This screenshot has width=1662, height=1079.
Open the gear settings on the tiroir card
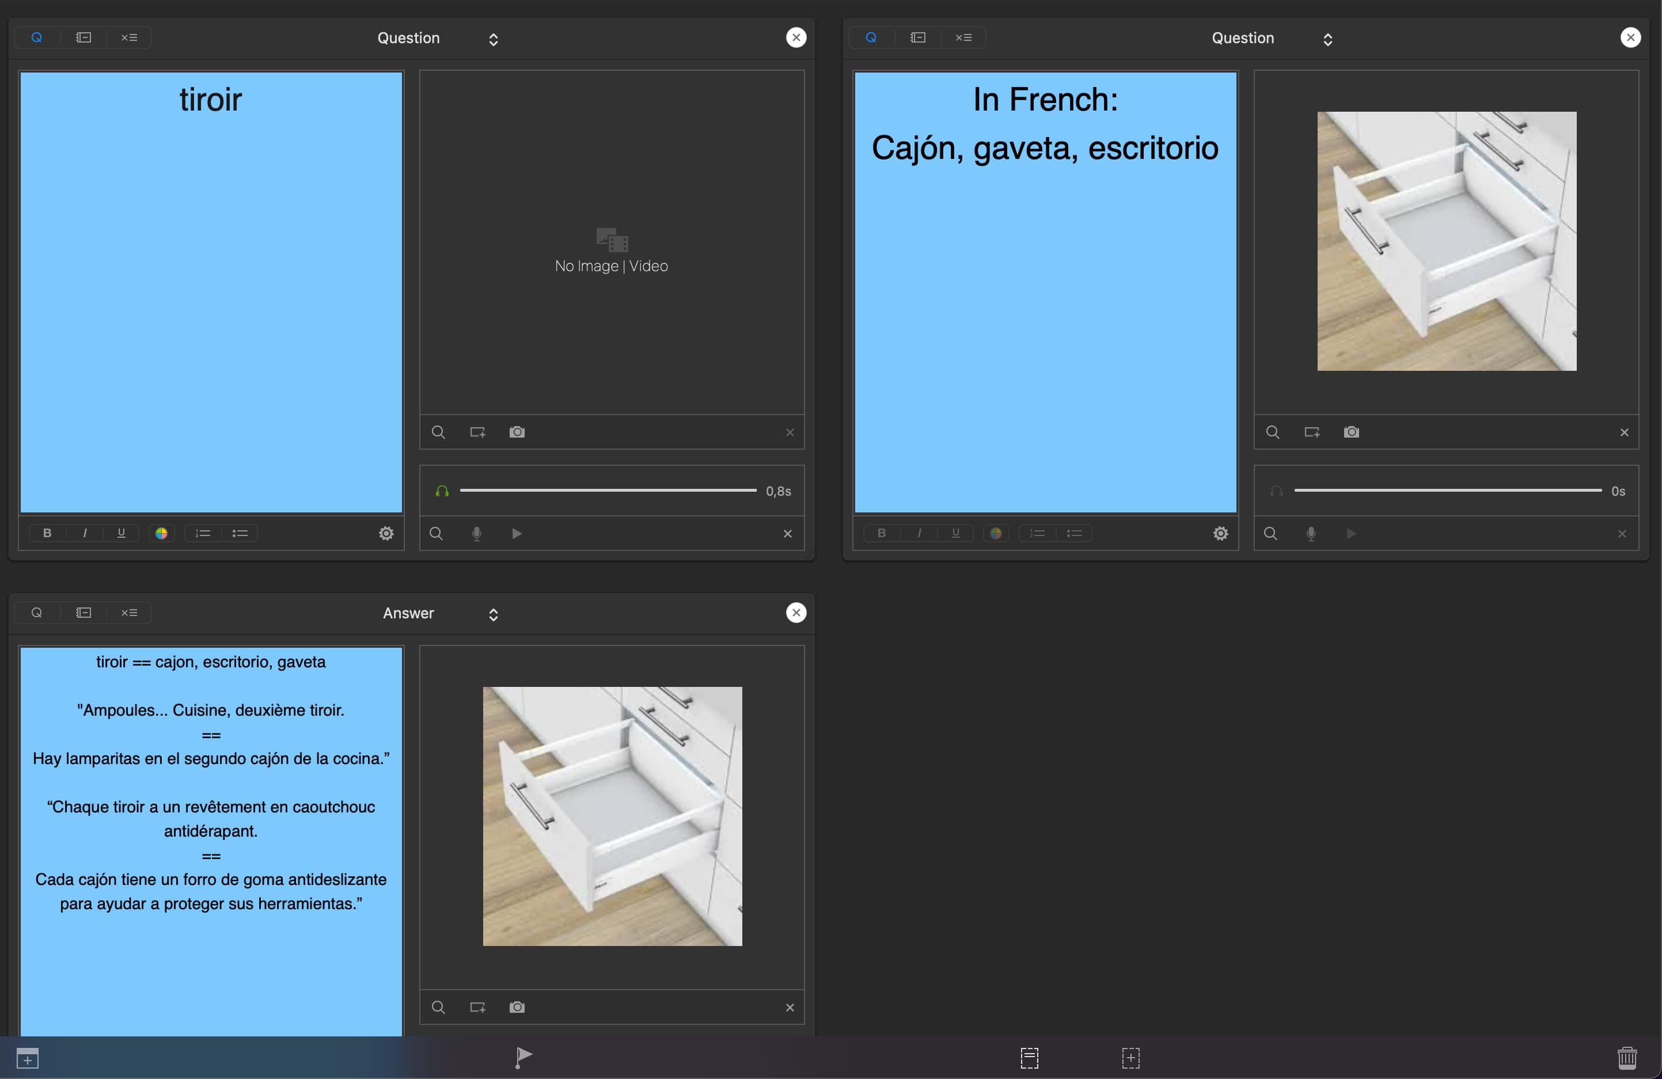tap(386, 533)
